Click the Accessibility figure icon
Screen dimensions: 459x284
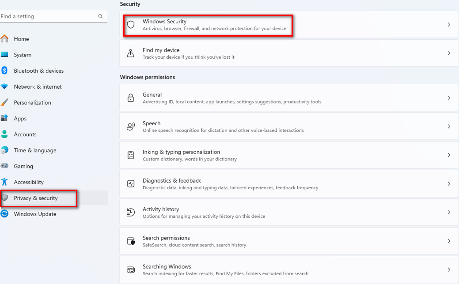4,182
